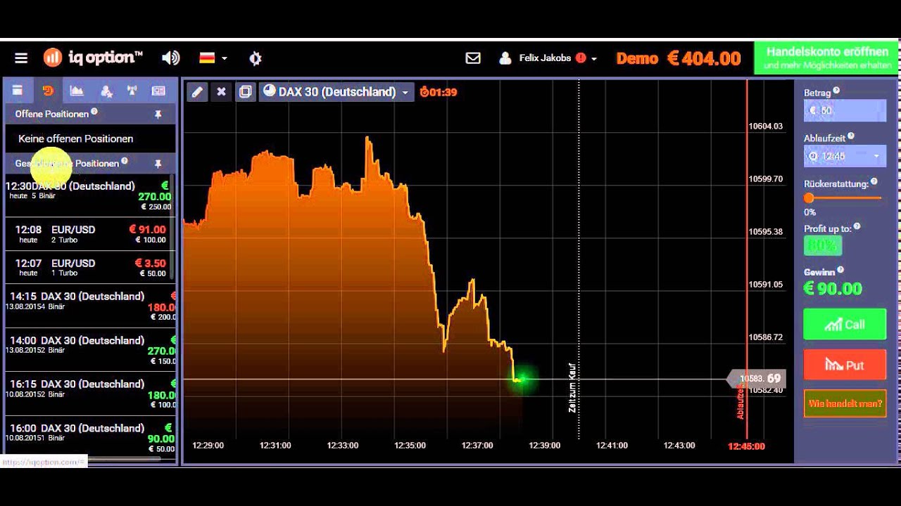Pin the Offene Positionen section
This screenshot has width=901, height=506.
(x=158, y=114)
